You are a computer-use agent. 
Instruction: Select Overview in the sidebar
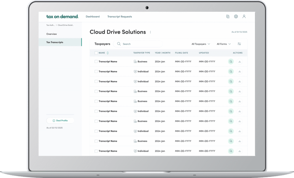pyautogui.click(x=52, y=34)
